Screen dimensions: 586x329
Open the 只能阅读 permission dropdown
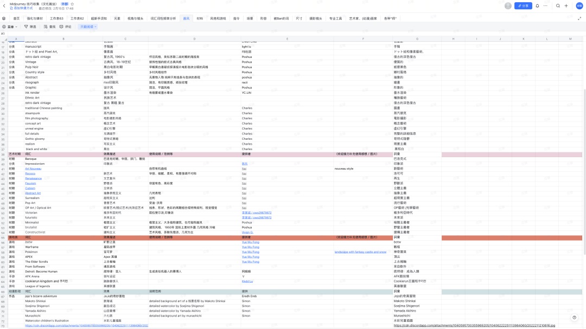88,27
